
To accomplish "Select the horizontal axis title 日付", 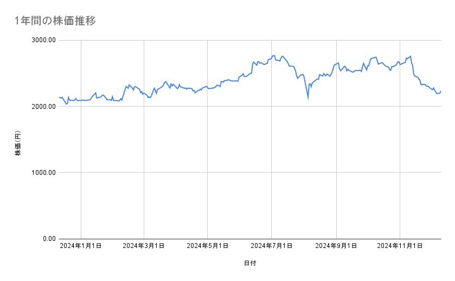I will coord(250,264).
